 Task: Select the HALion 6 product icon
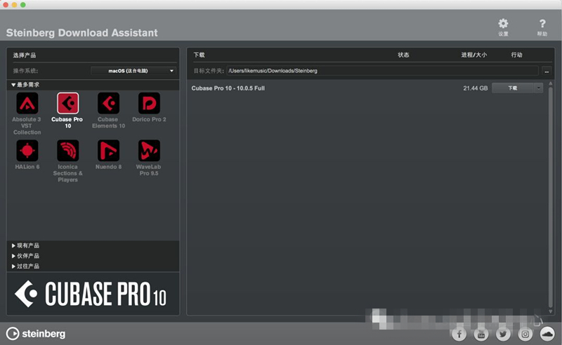(x=27, y=151)
